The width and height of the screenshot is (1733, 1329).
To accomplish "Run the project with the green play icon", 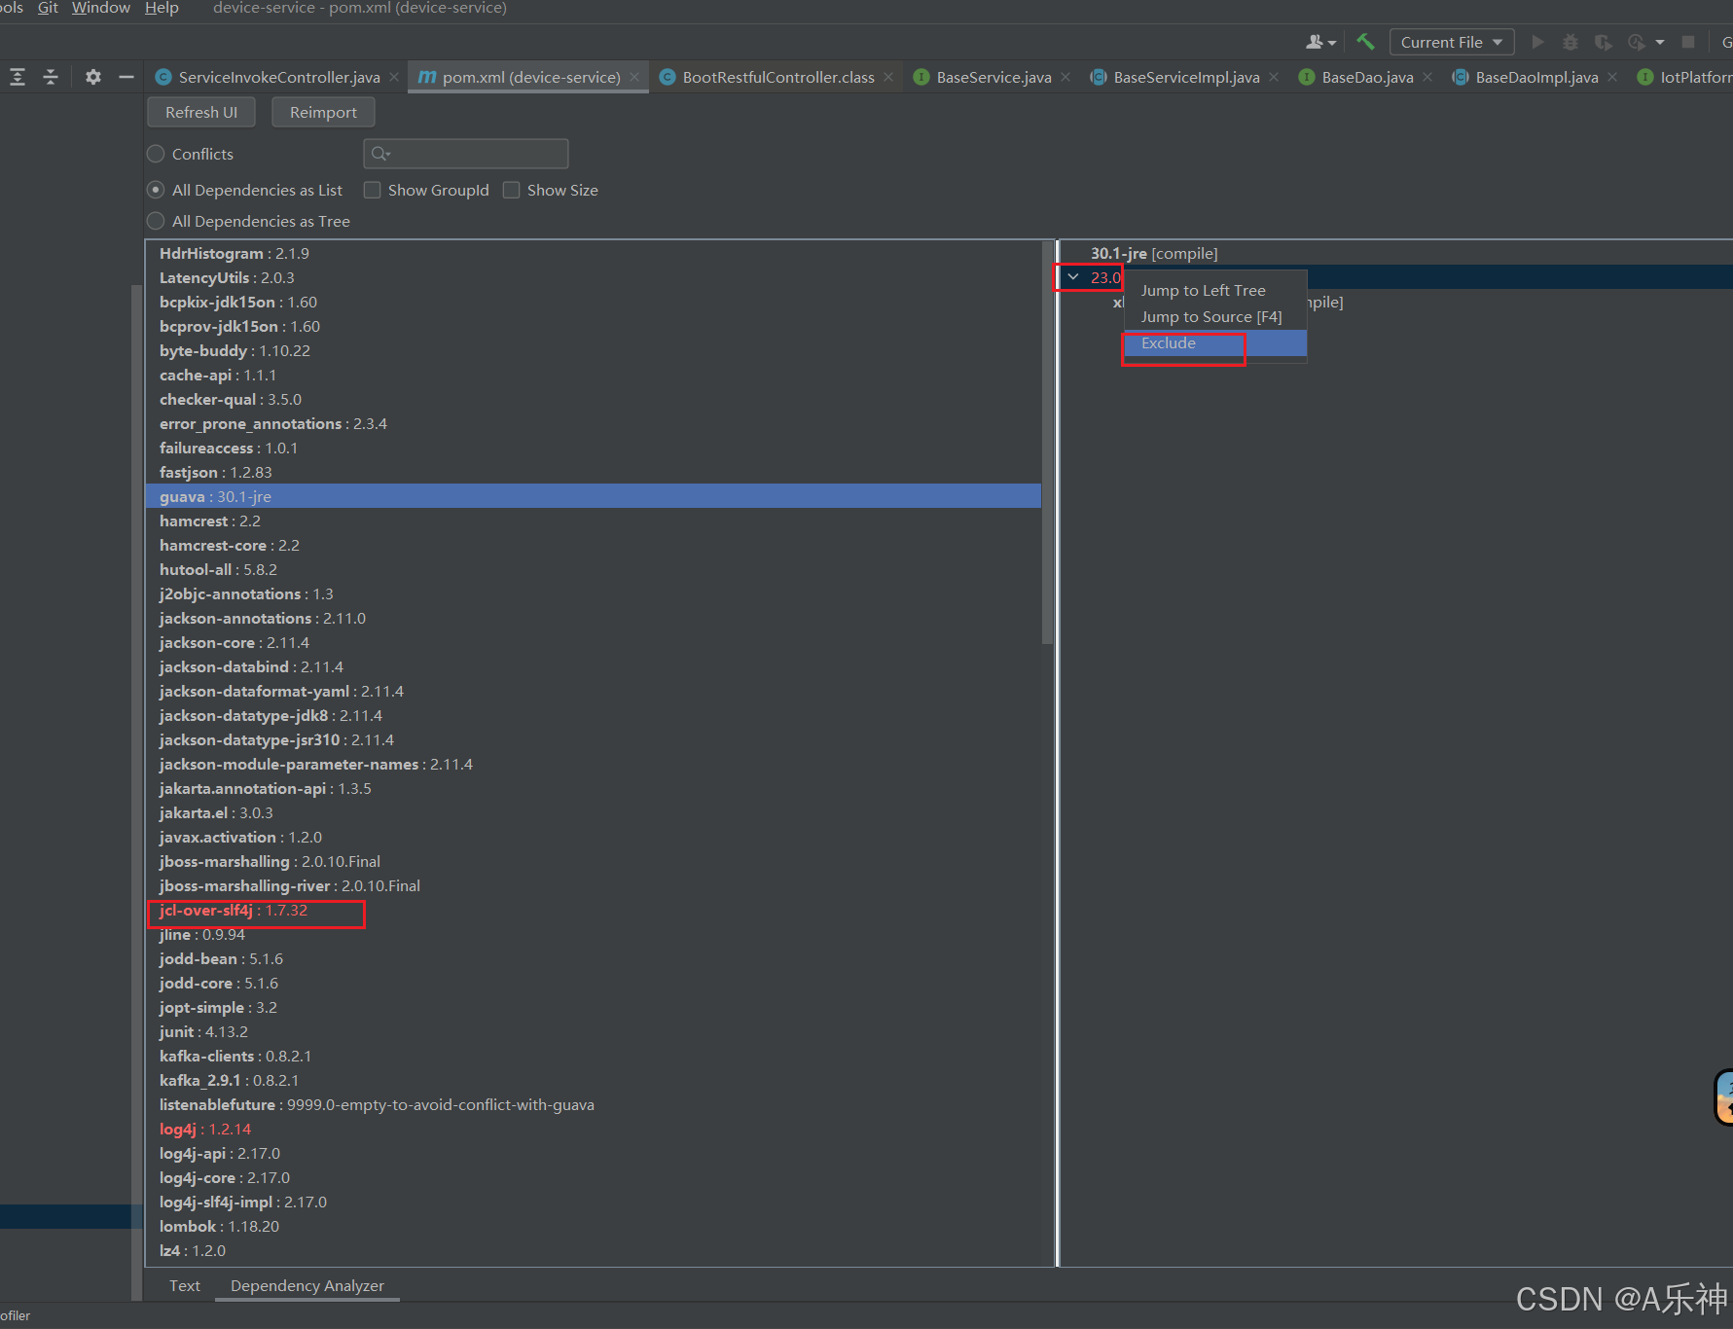I will point(1537,42).
